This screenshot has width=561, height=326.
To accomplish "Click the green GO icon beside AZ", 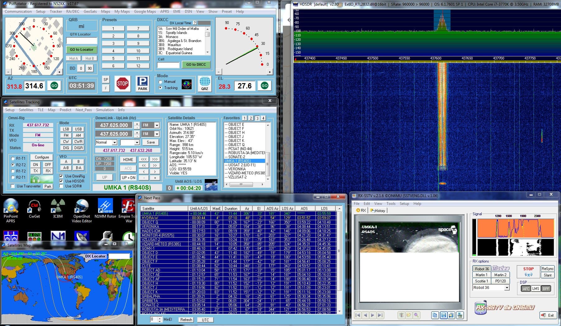I will (54, 86).
